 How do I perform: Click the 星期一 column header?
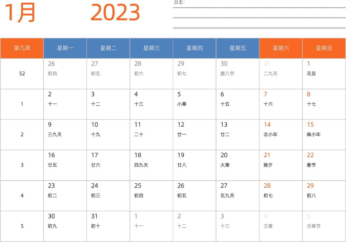(65, 48)
